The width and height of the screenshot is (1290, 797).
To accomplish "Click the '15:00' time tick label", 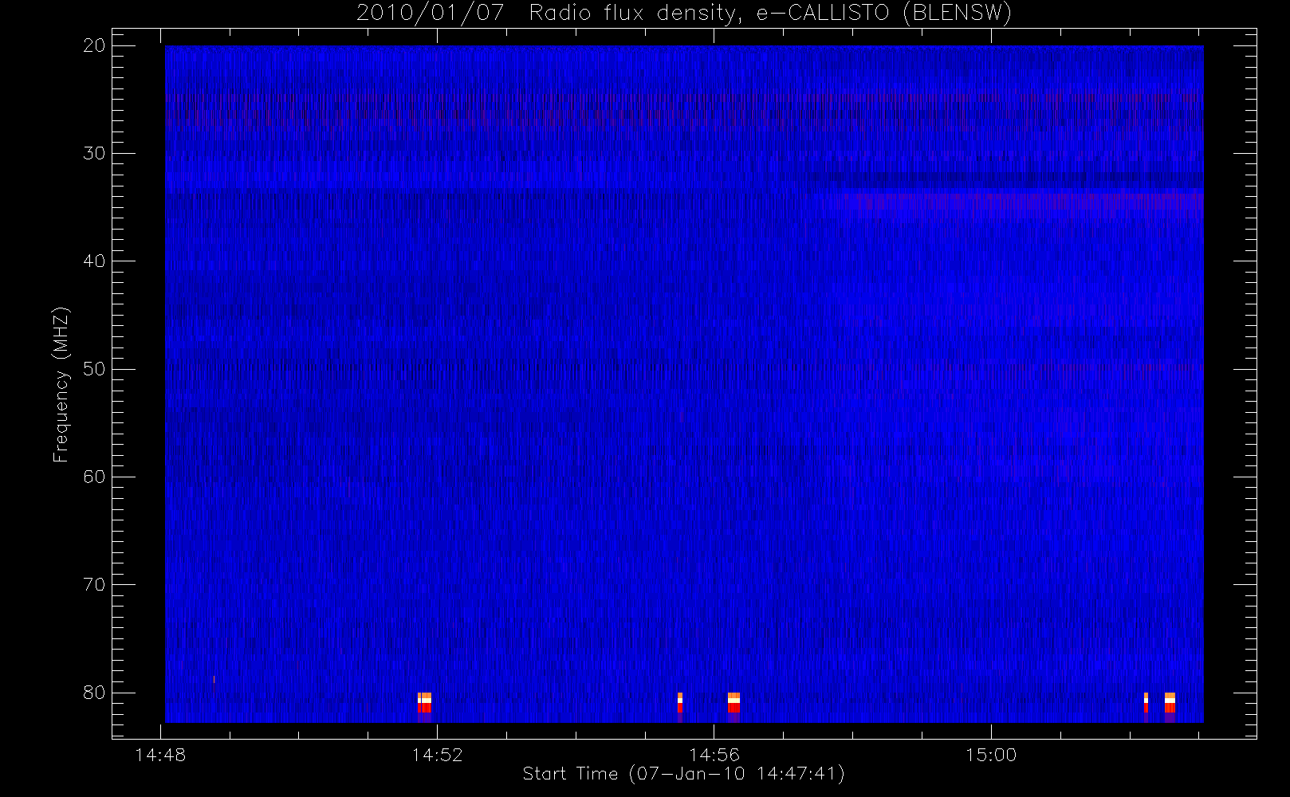I will (991, 755).
